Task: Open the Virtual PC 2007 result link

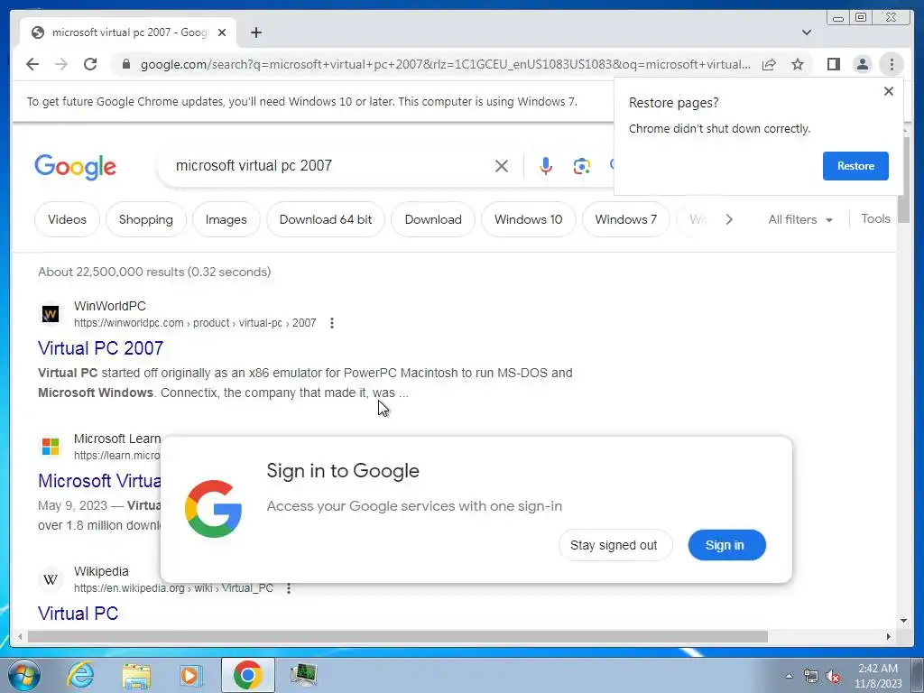Action: coord(101,348)
